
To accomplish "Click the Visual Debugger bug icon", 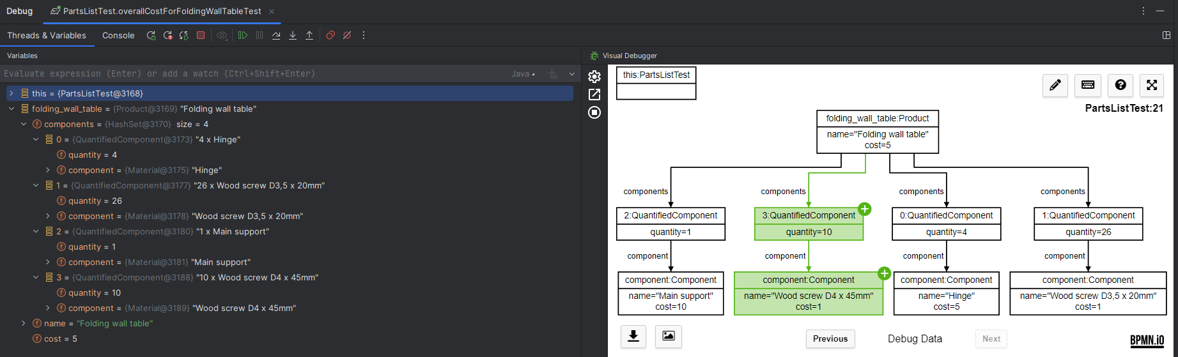I will click(x=594, y=56).
